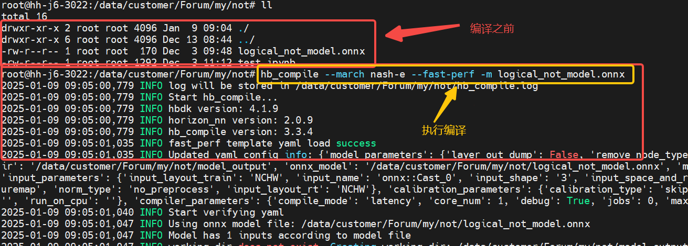The height and width of the screenshot is (246, 688).
Task: Select the --march option in the command
Action: pos(345,75)
